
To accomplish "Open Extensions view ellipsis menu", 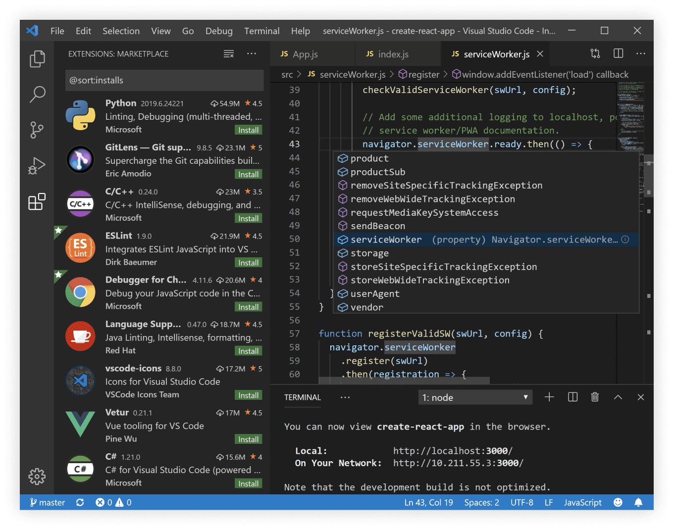I will [x=252, y=53].
